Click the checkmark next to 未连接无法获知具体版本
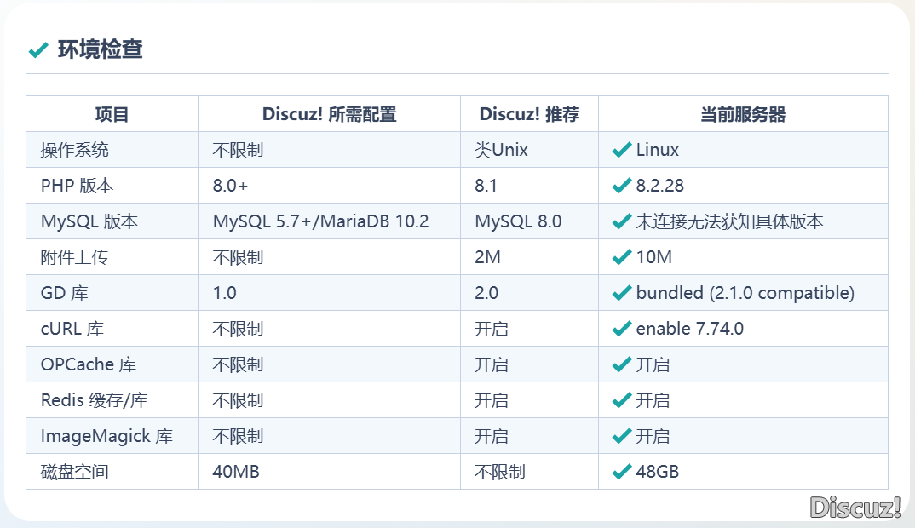The width and height of the screenshot is (915, 528). click(622, 222)
